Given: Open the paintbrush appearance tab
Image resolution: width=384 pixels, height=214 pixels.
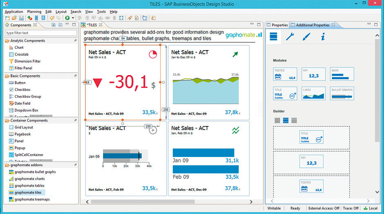Looking at the screenshot, I should tap(306, 36).
